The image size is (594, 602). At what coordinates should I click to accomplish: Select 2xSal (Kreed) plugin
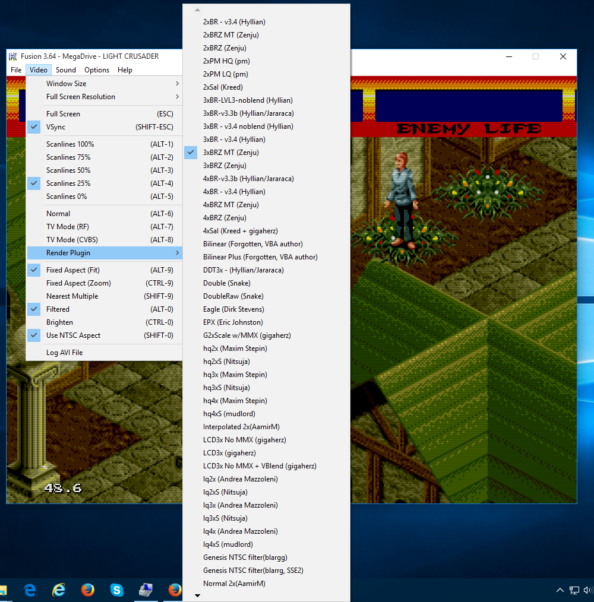click(x=266, y=87)
